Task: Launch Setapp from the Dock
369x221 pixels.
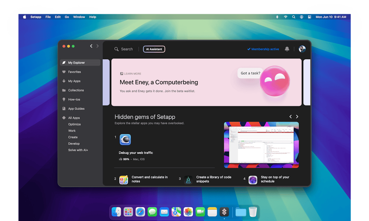Action: (x=224, y=212)
